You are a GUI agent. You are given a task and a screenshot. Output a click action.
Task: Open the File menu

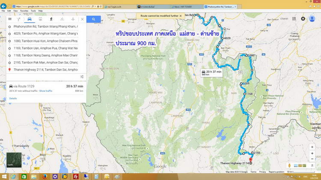click(x=3, y=11)
